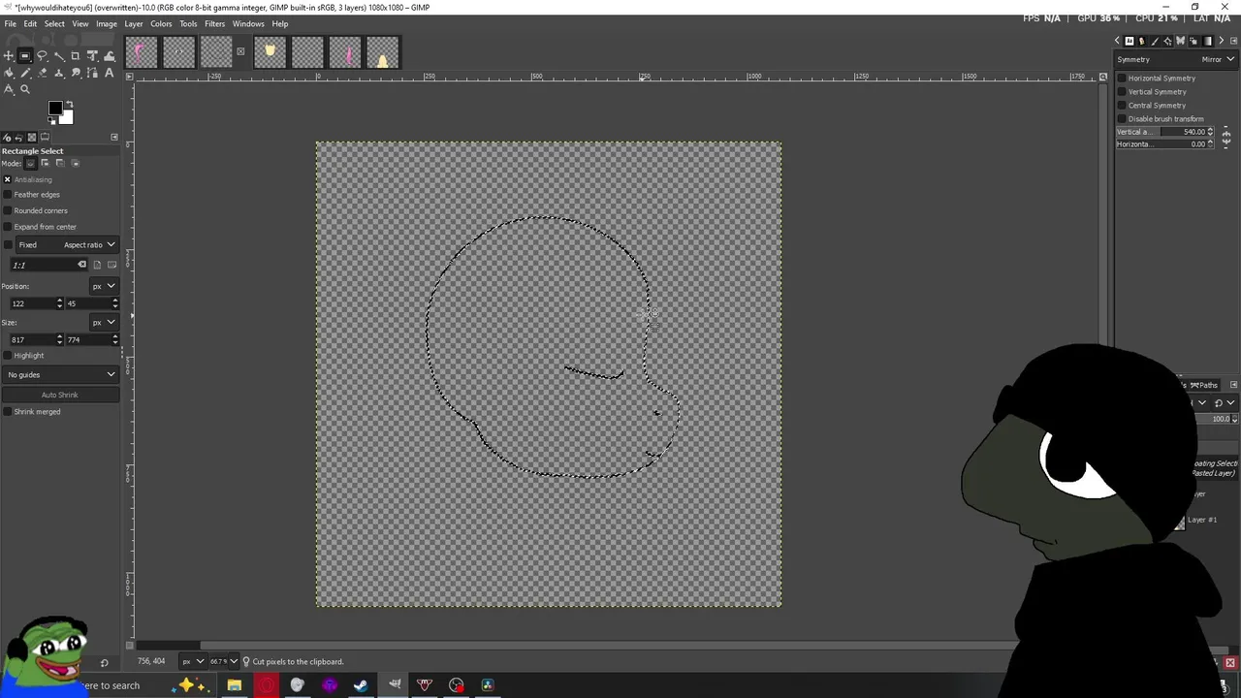Open the Undo History tab icon
This screenshot has height=698, width=1241.
click(x=18, y=137)
